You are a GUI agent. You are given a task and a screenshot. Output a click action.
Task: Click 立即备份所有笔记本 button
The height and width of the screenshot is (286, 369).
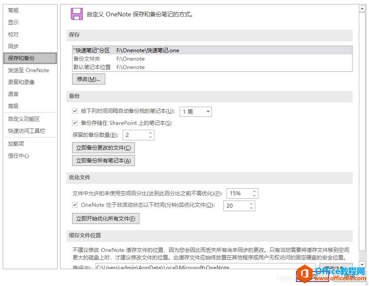pyautogui.click(x=104, y=161)
